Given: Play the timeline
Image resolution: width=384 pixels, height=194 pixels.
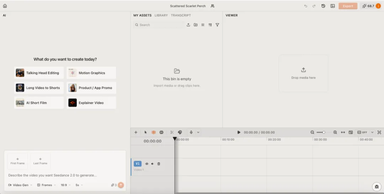Looking at the screenshot, I should click(239, 132).
